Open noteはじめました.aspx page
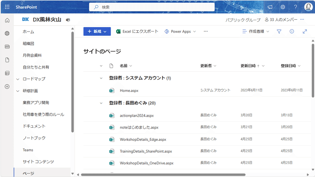Image resolution: width=315 pixels, height=177 pixels. tap(139, 127)
